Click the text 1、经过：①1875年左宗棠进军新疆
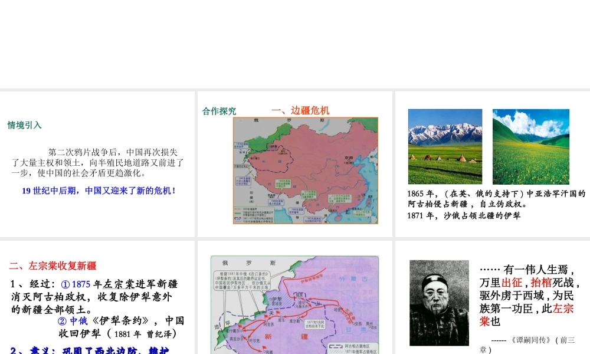Image resolution: width=590 pixels, height=354 pixels. click(94, 284)
